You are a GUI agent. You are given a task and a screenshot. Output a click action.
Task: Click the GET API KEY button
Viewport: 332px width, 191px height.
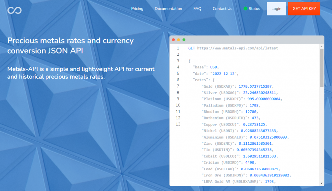coord(304,9)
